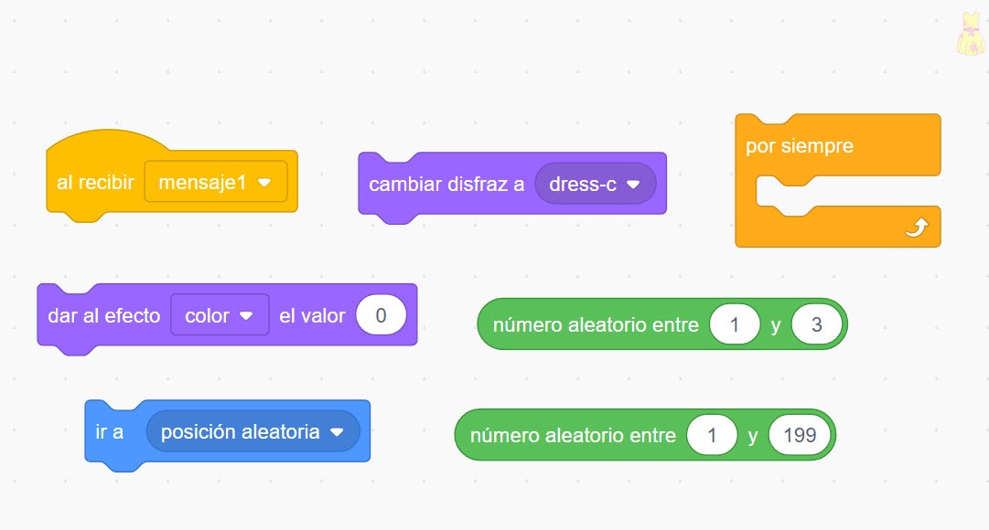Click the field showing 199

click(x=800, y=435)
